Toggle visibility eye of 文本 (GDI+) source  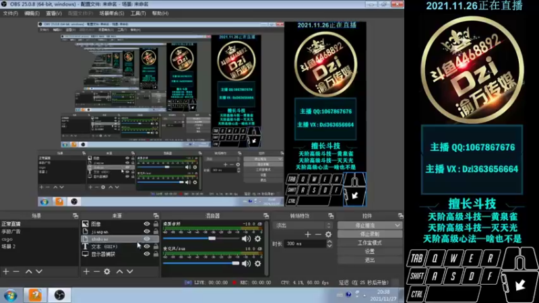(147, 246)
